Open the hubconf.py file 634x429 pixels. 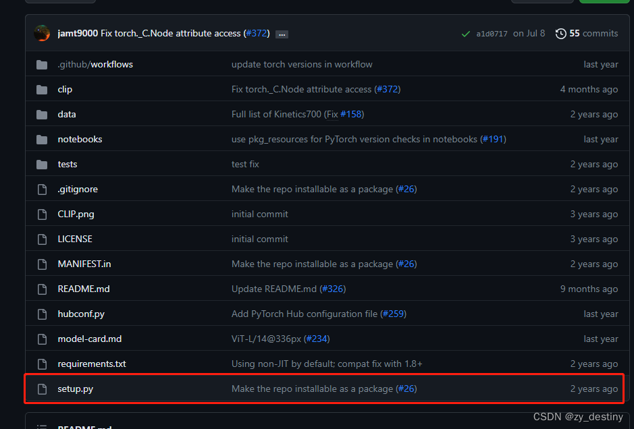pos(81,314)
